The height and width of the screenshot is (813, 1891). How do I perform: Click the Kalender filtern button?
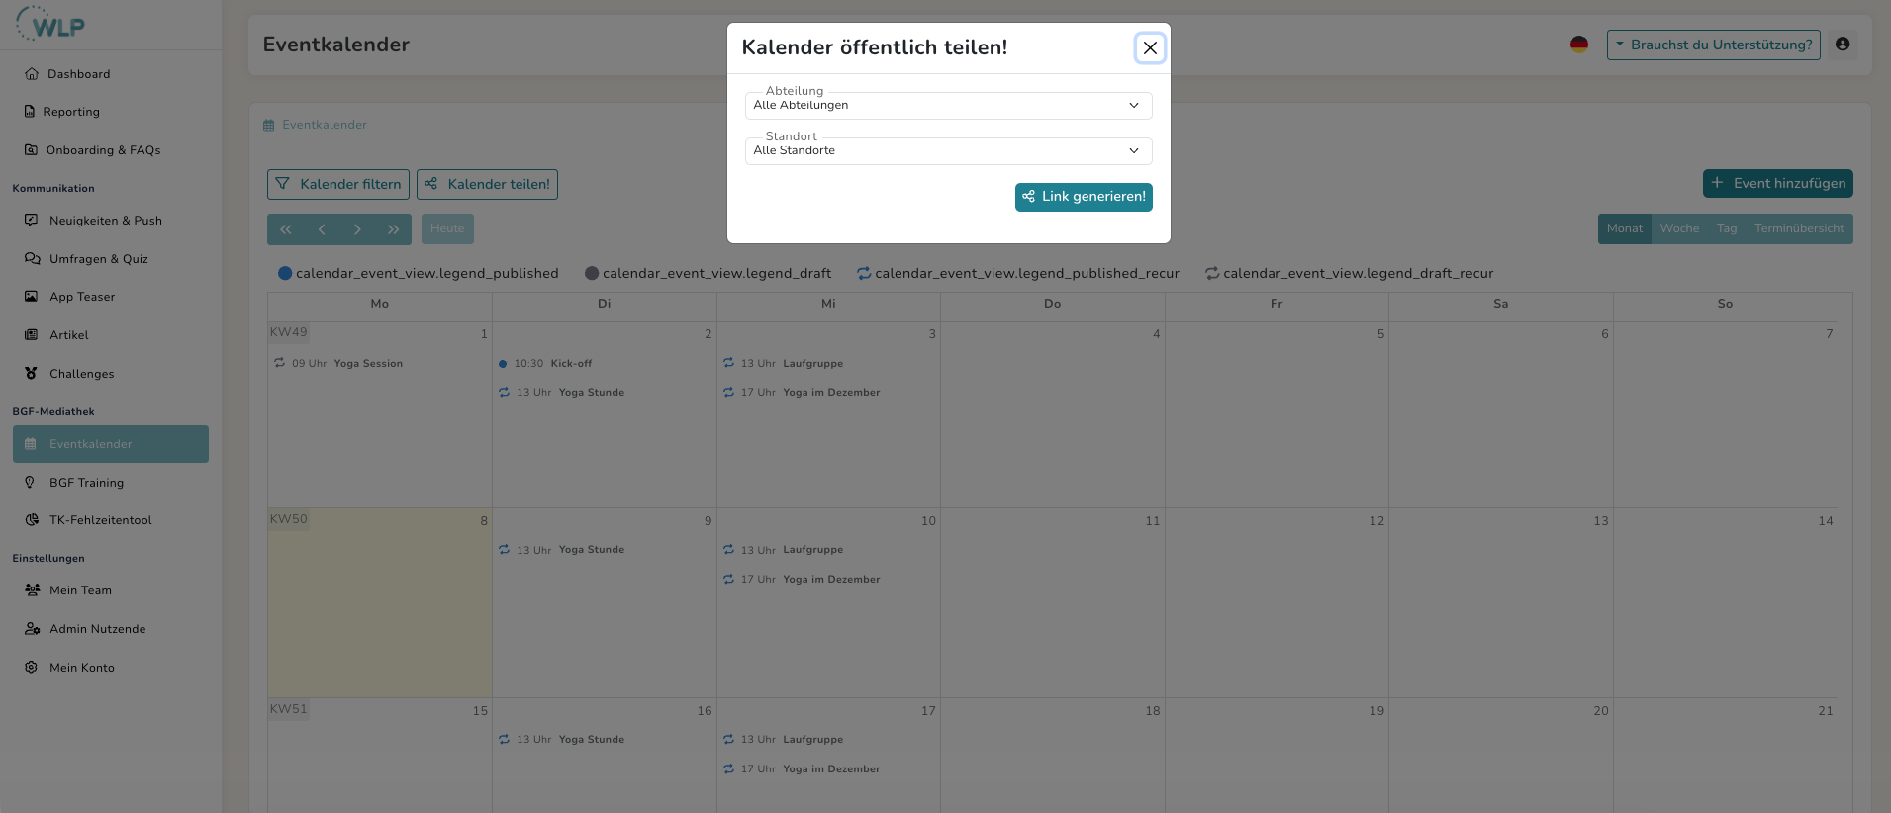click(338, 184)
